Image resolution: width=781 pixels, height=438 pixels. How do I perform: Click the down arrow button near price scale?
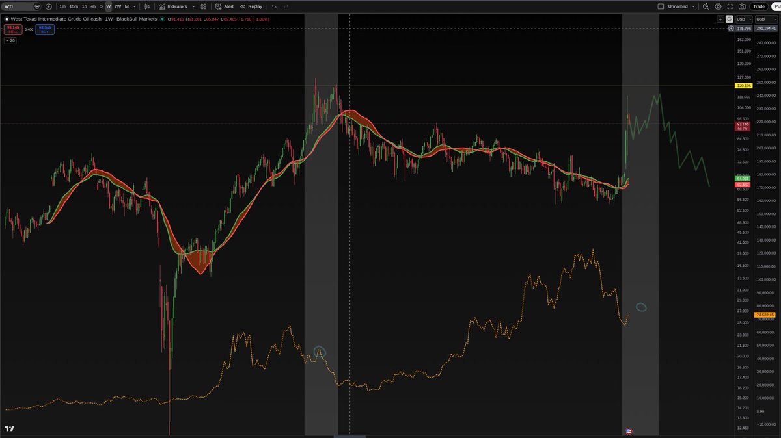pyautogui.click(x=720, y=19)
